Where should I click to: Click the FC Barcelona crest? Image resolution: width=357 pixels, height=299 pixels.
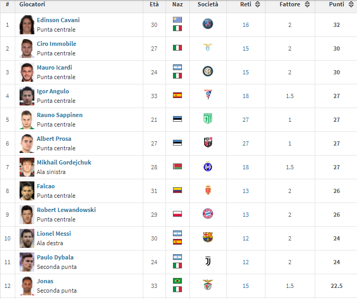click(x=208, y=237)
